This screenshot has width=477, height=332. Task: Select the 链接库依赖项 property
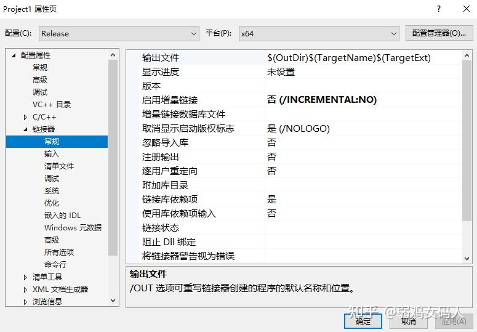click(x=170, y=200)
